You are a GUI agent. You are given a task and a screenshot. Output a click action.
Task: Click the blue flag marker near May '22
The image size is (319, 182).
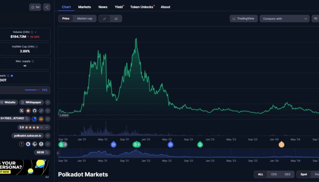(x=170, y=145)
